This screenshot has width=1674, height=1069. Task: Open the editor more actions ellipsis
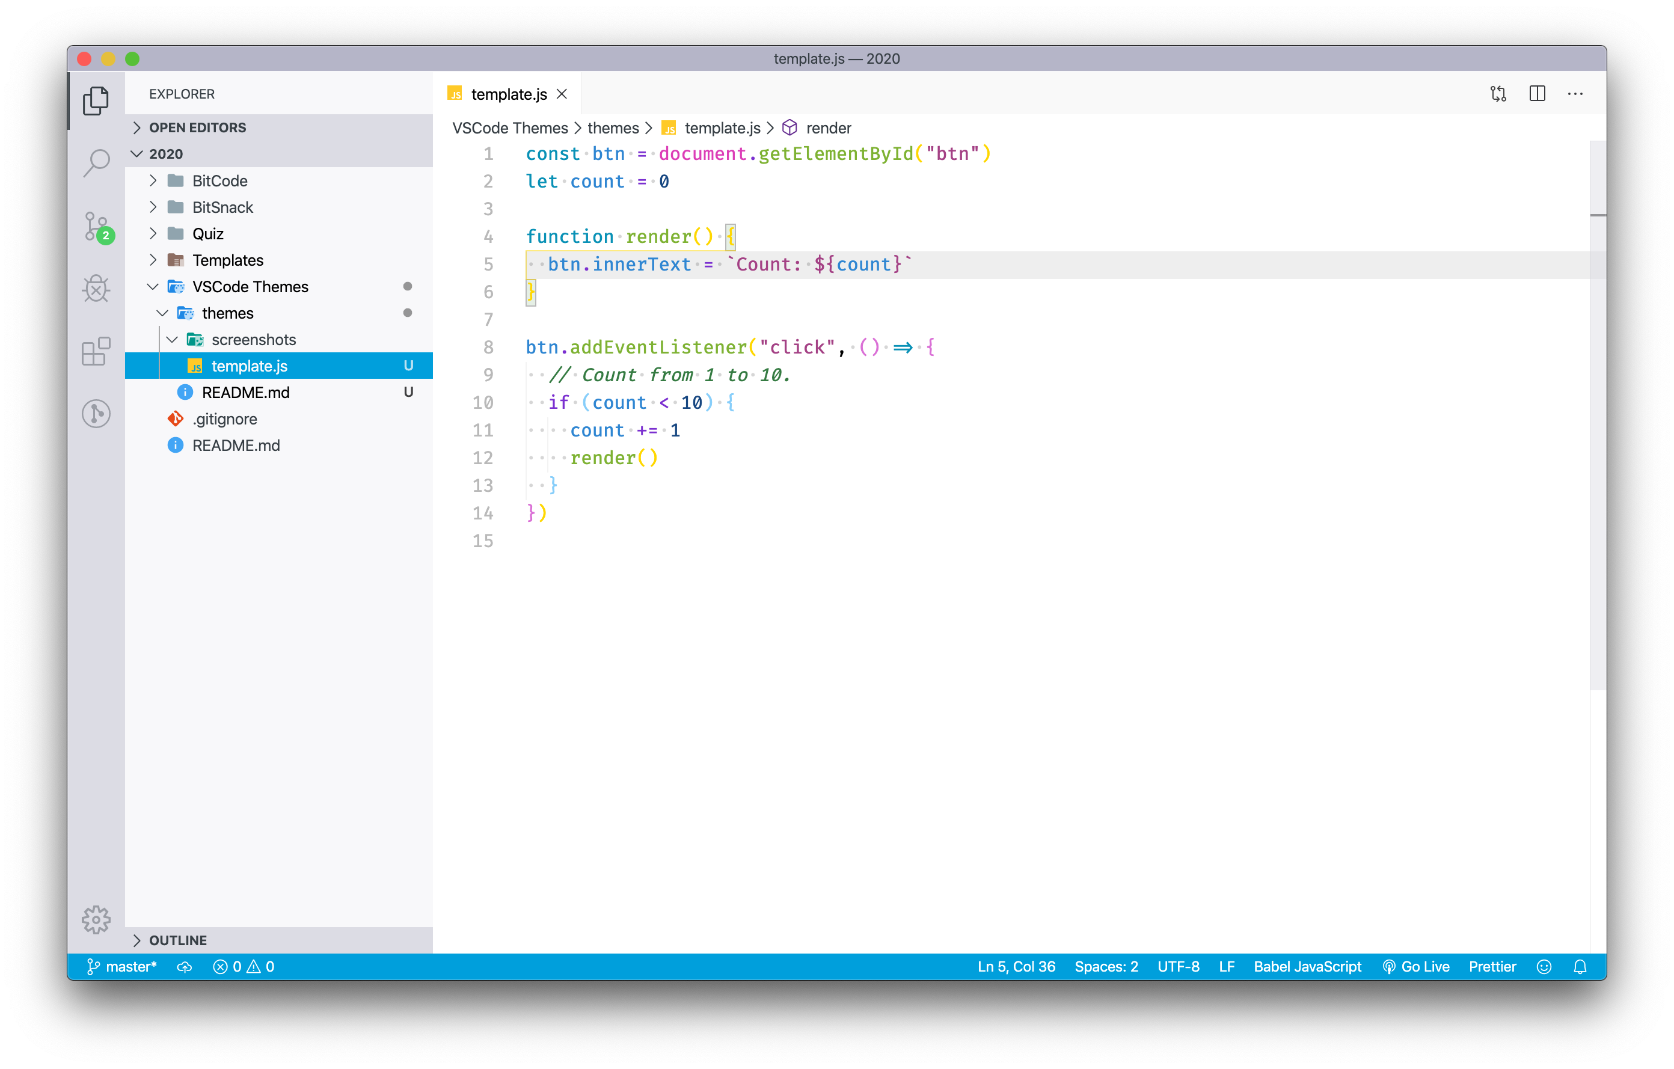click(x=1575, y=94)
